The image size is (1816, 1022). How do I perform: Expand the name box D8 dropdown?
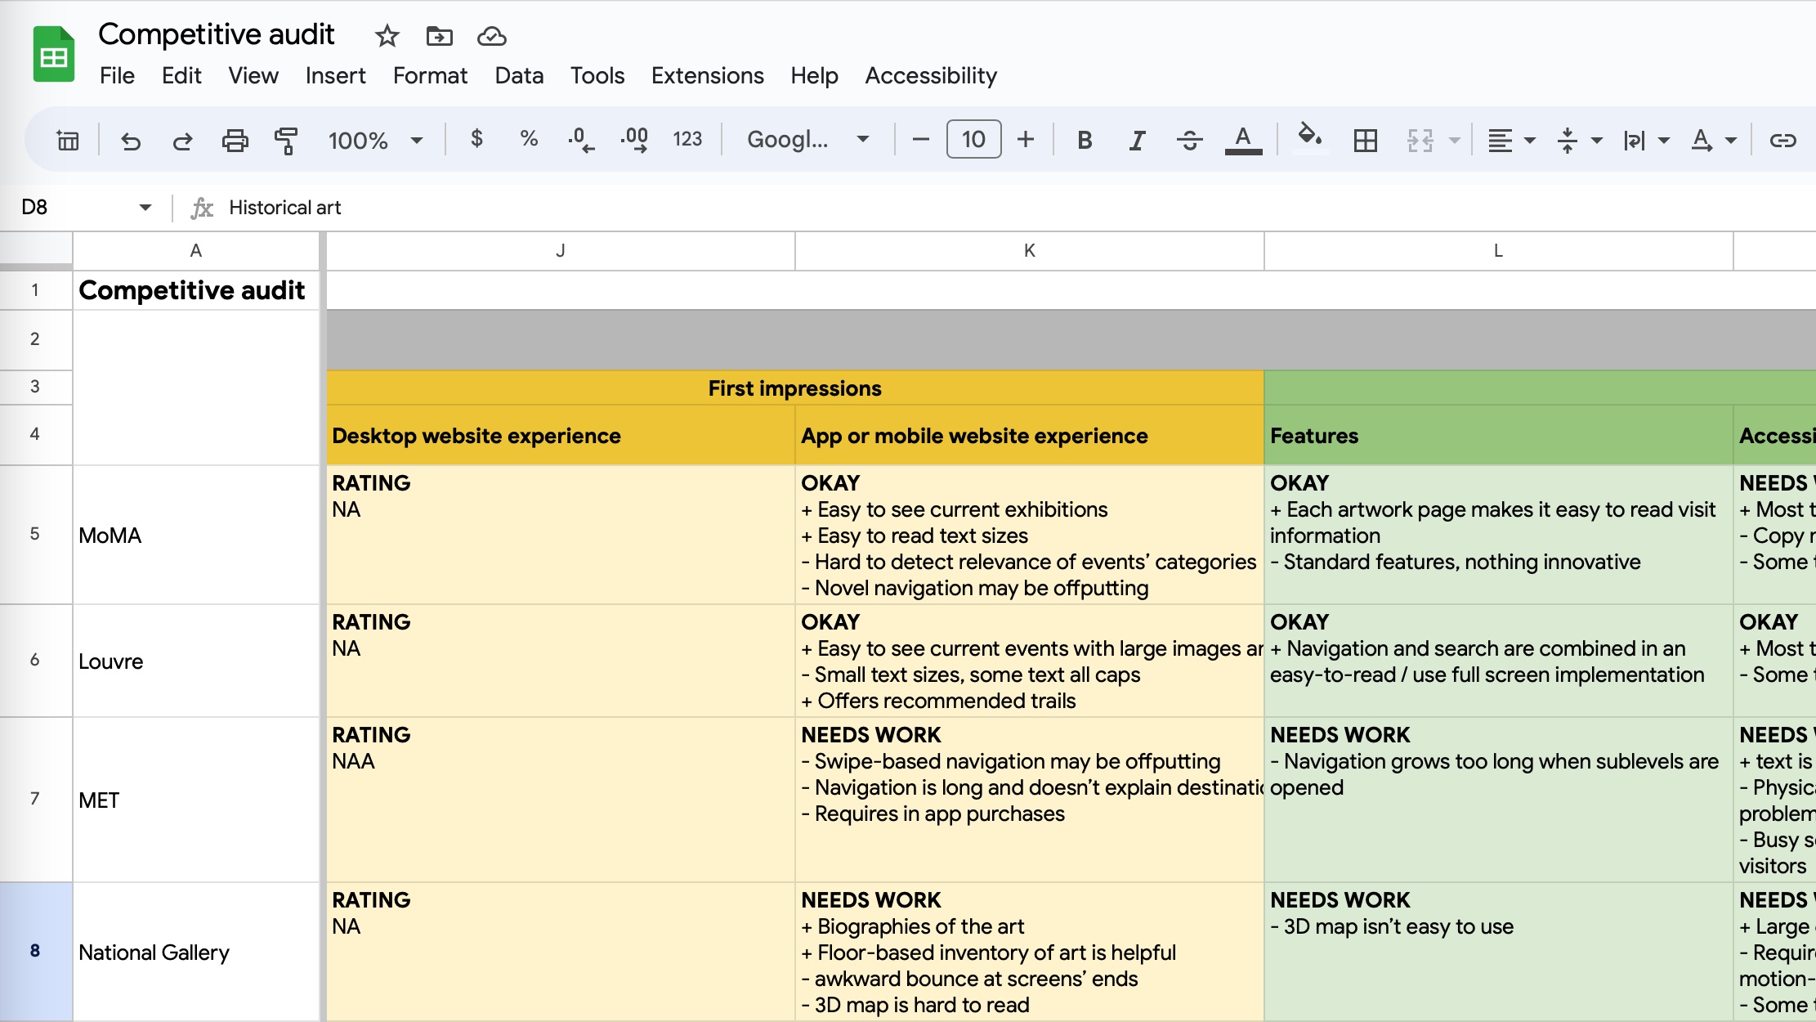145,208
